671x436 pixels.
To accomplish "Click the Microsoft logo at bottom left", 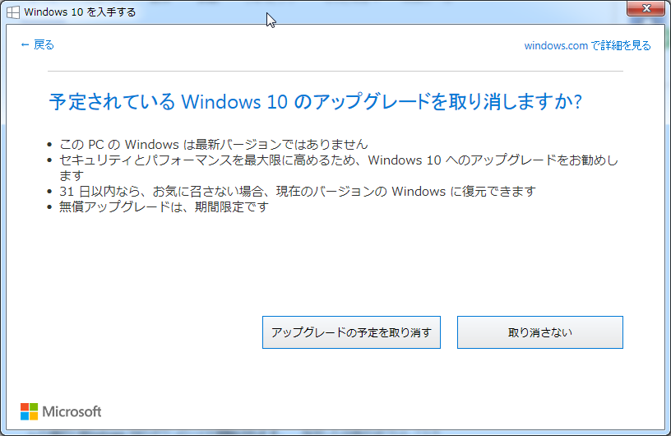I will (x=61, y=411).
